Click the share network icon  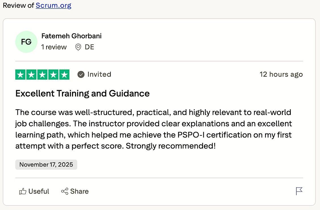pyautogui.click(x=65, y=191)
